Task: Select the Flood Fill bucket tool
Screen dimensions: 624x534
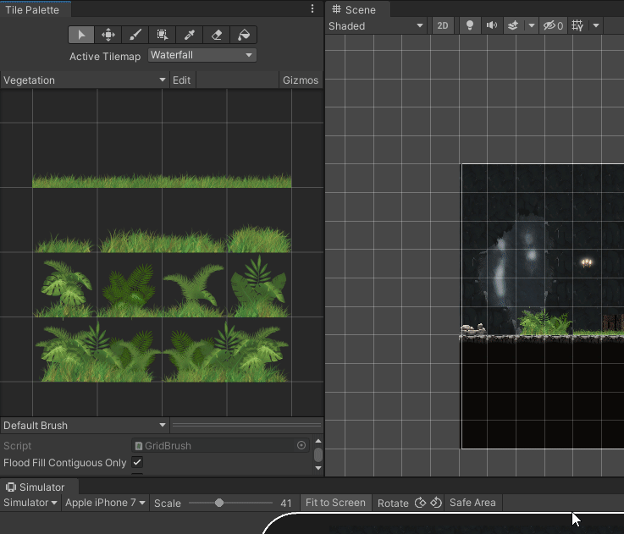Action: click(244, 35)
